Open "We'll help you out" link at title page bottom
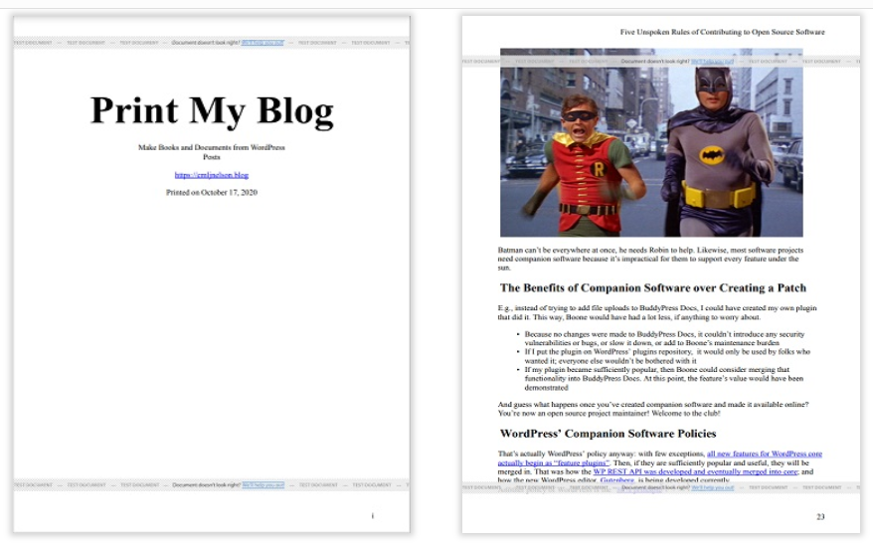Viewport: 873px width, 546px height. [x=262, y=484]
